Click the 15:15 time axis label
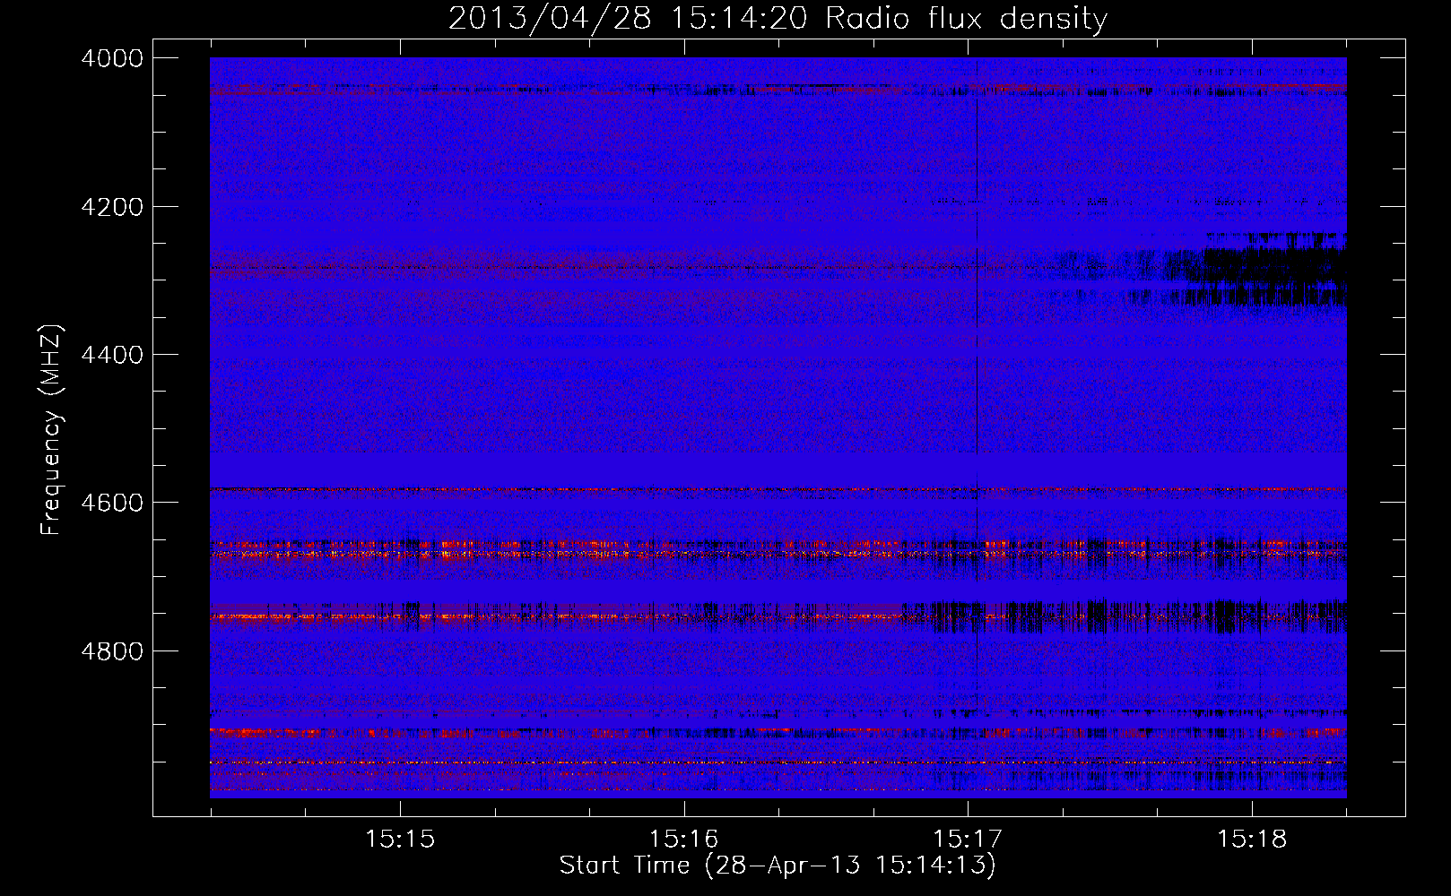This screenshot has width=1451, height=896. 400,839
